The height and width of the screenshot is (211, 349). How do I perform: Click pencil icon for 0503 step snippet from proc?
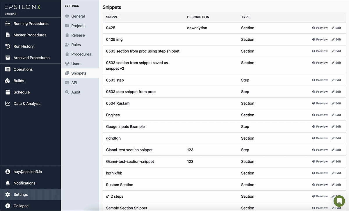[x=333, y=92]
